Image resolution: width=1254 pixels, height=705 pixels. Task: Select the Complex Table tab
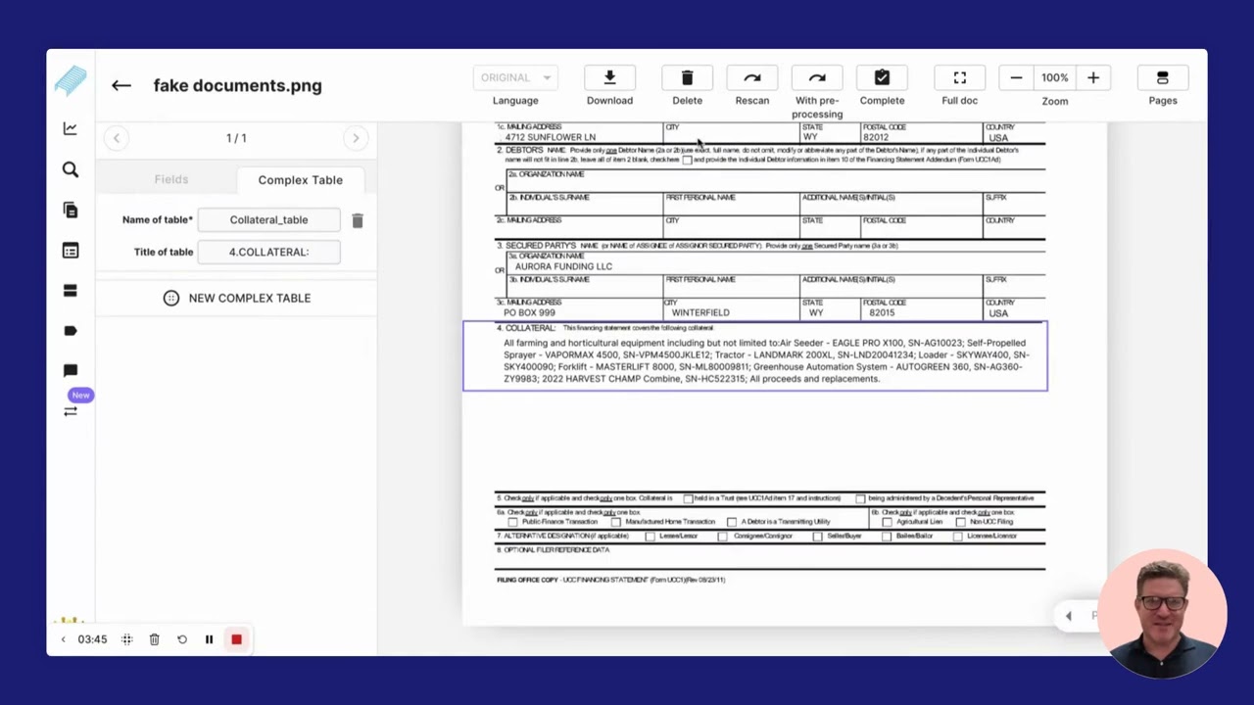pyautogui.click(x=301, y=180)
